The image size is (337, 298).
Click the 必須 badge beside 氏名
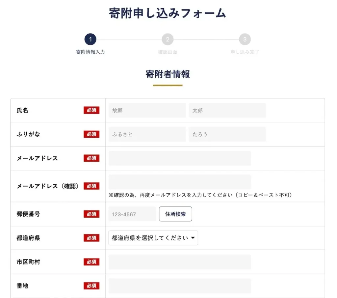(91, 110)
